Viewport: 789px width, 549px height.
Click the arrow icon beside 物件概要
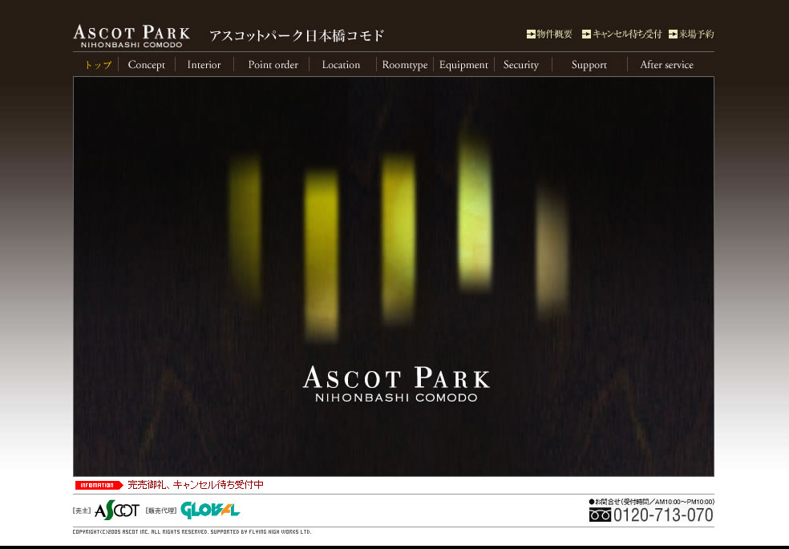pyautogui.click(x=531, y=34)
